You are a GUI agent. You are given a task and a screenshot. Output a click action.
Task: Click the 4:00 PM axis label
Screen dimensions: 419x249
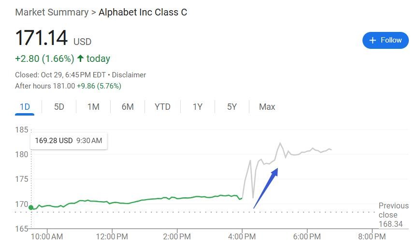pos(242,236)
